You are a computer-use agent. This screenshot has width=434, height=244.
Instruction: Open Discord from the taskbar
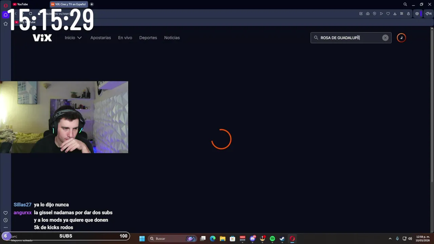point(253,239)
